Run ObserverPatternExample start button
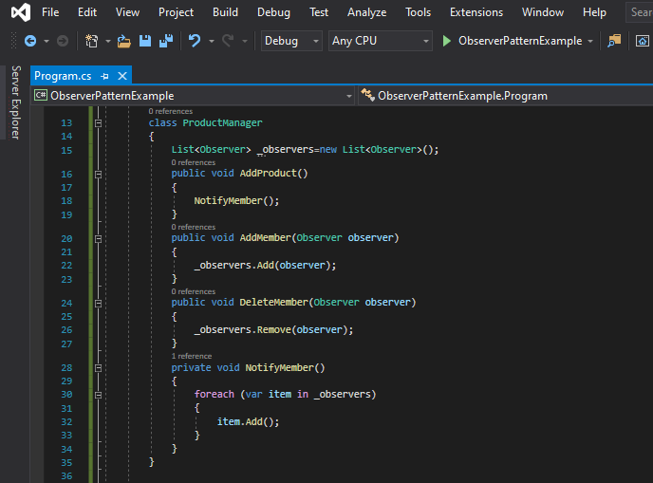653x483 pixels. point(513,41)
